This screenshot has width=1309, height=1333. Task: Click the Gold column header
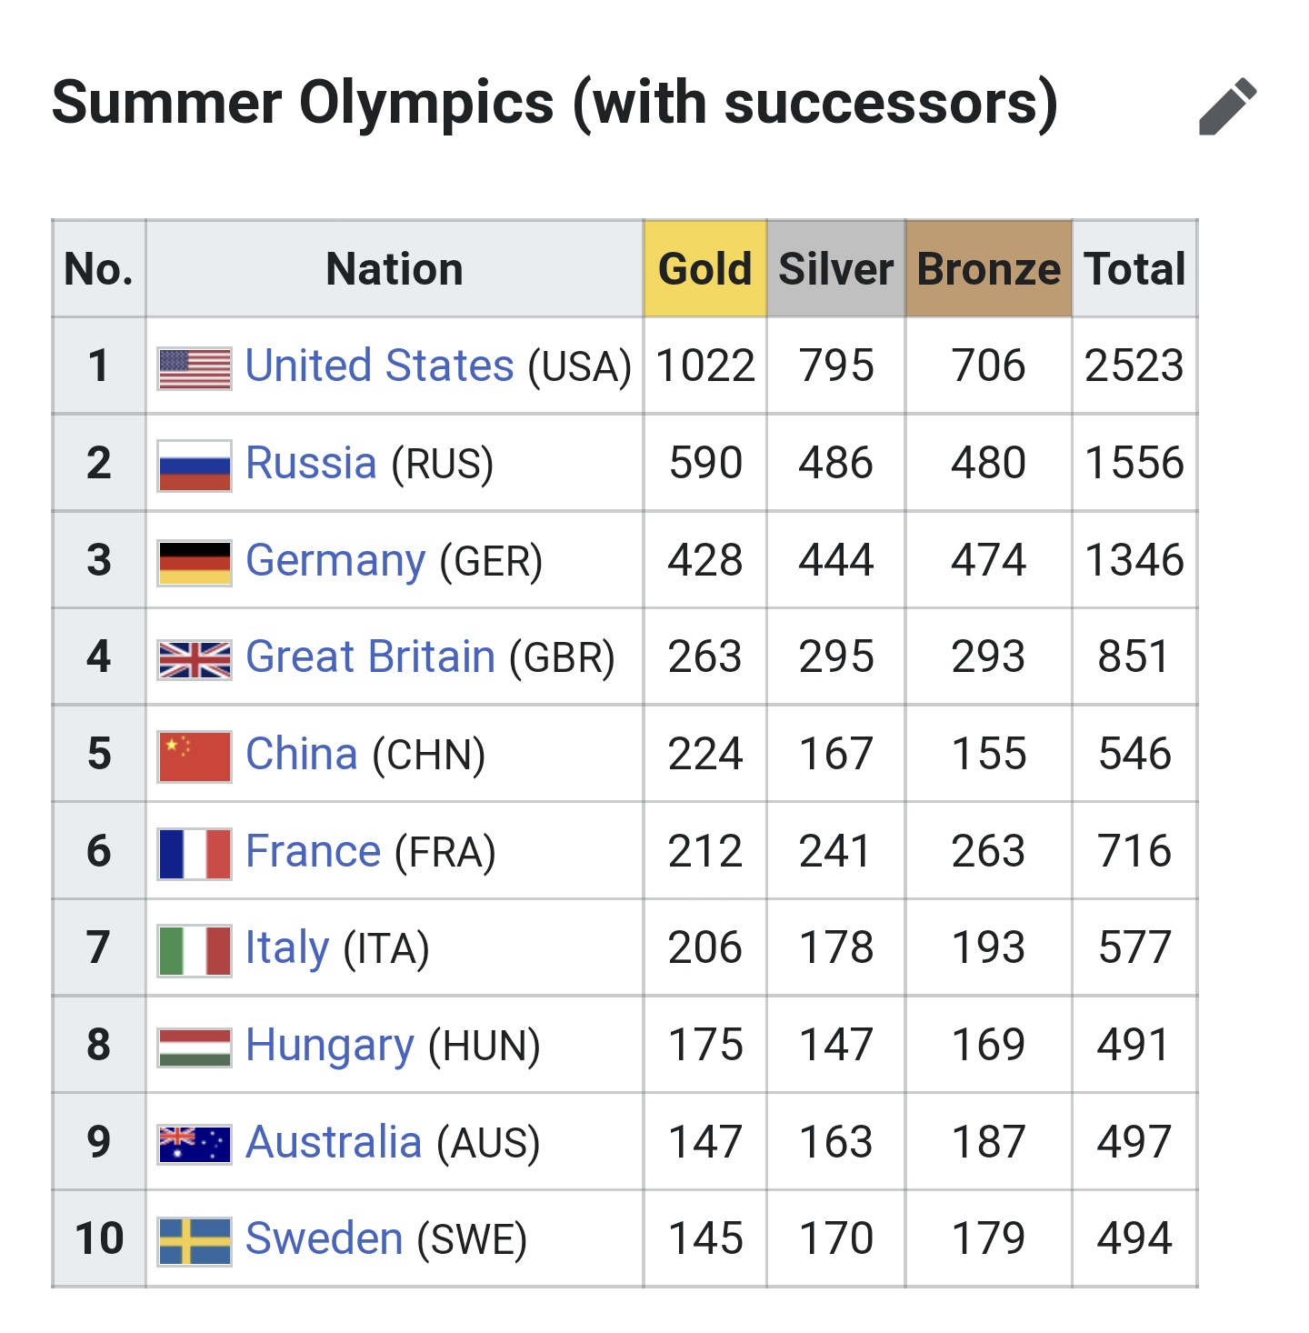[x=704, y=269]
